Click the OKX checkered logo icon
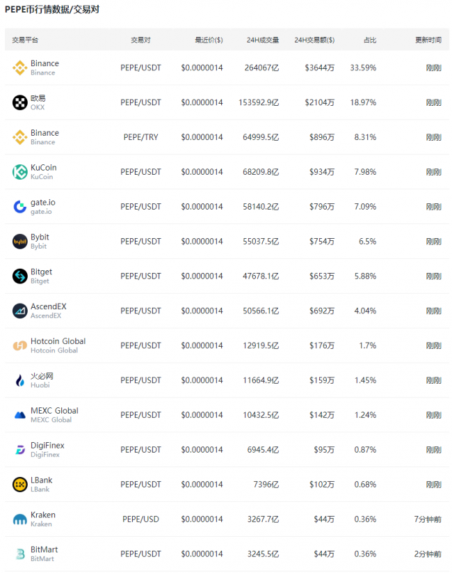 click(19, 102)
